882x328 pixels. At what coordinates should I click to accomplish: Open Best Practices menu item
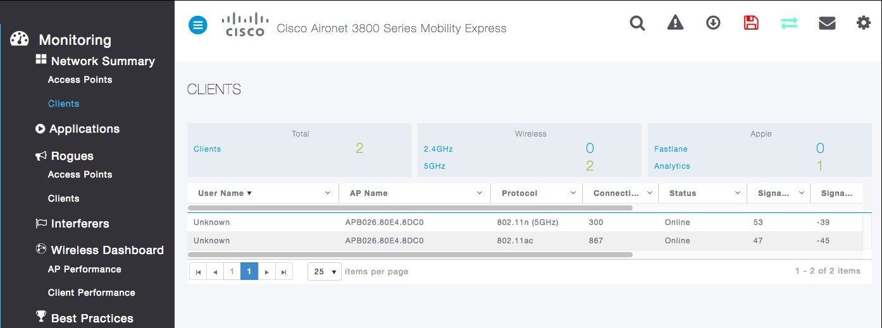point(92,318)
